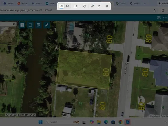Screen dimensions: 168x126
Task: Open a new browser tab
Action: [145, 3]
